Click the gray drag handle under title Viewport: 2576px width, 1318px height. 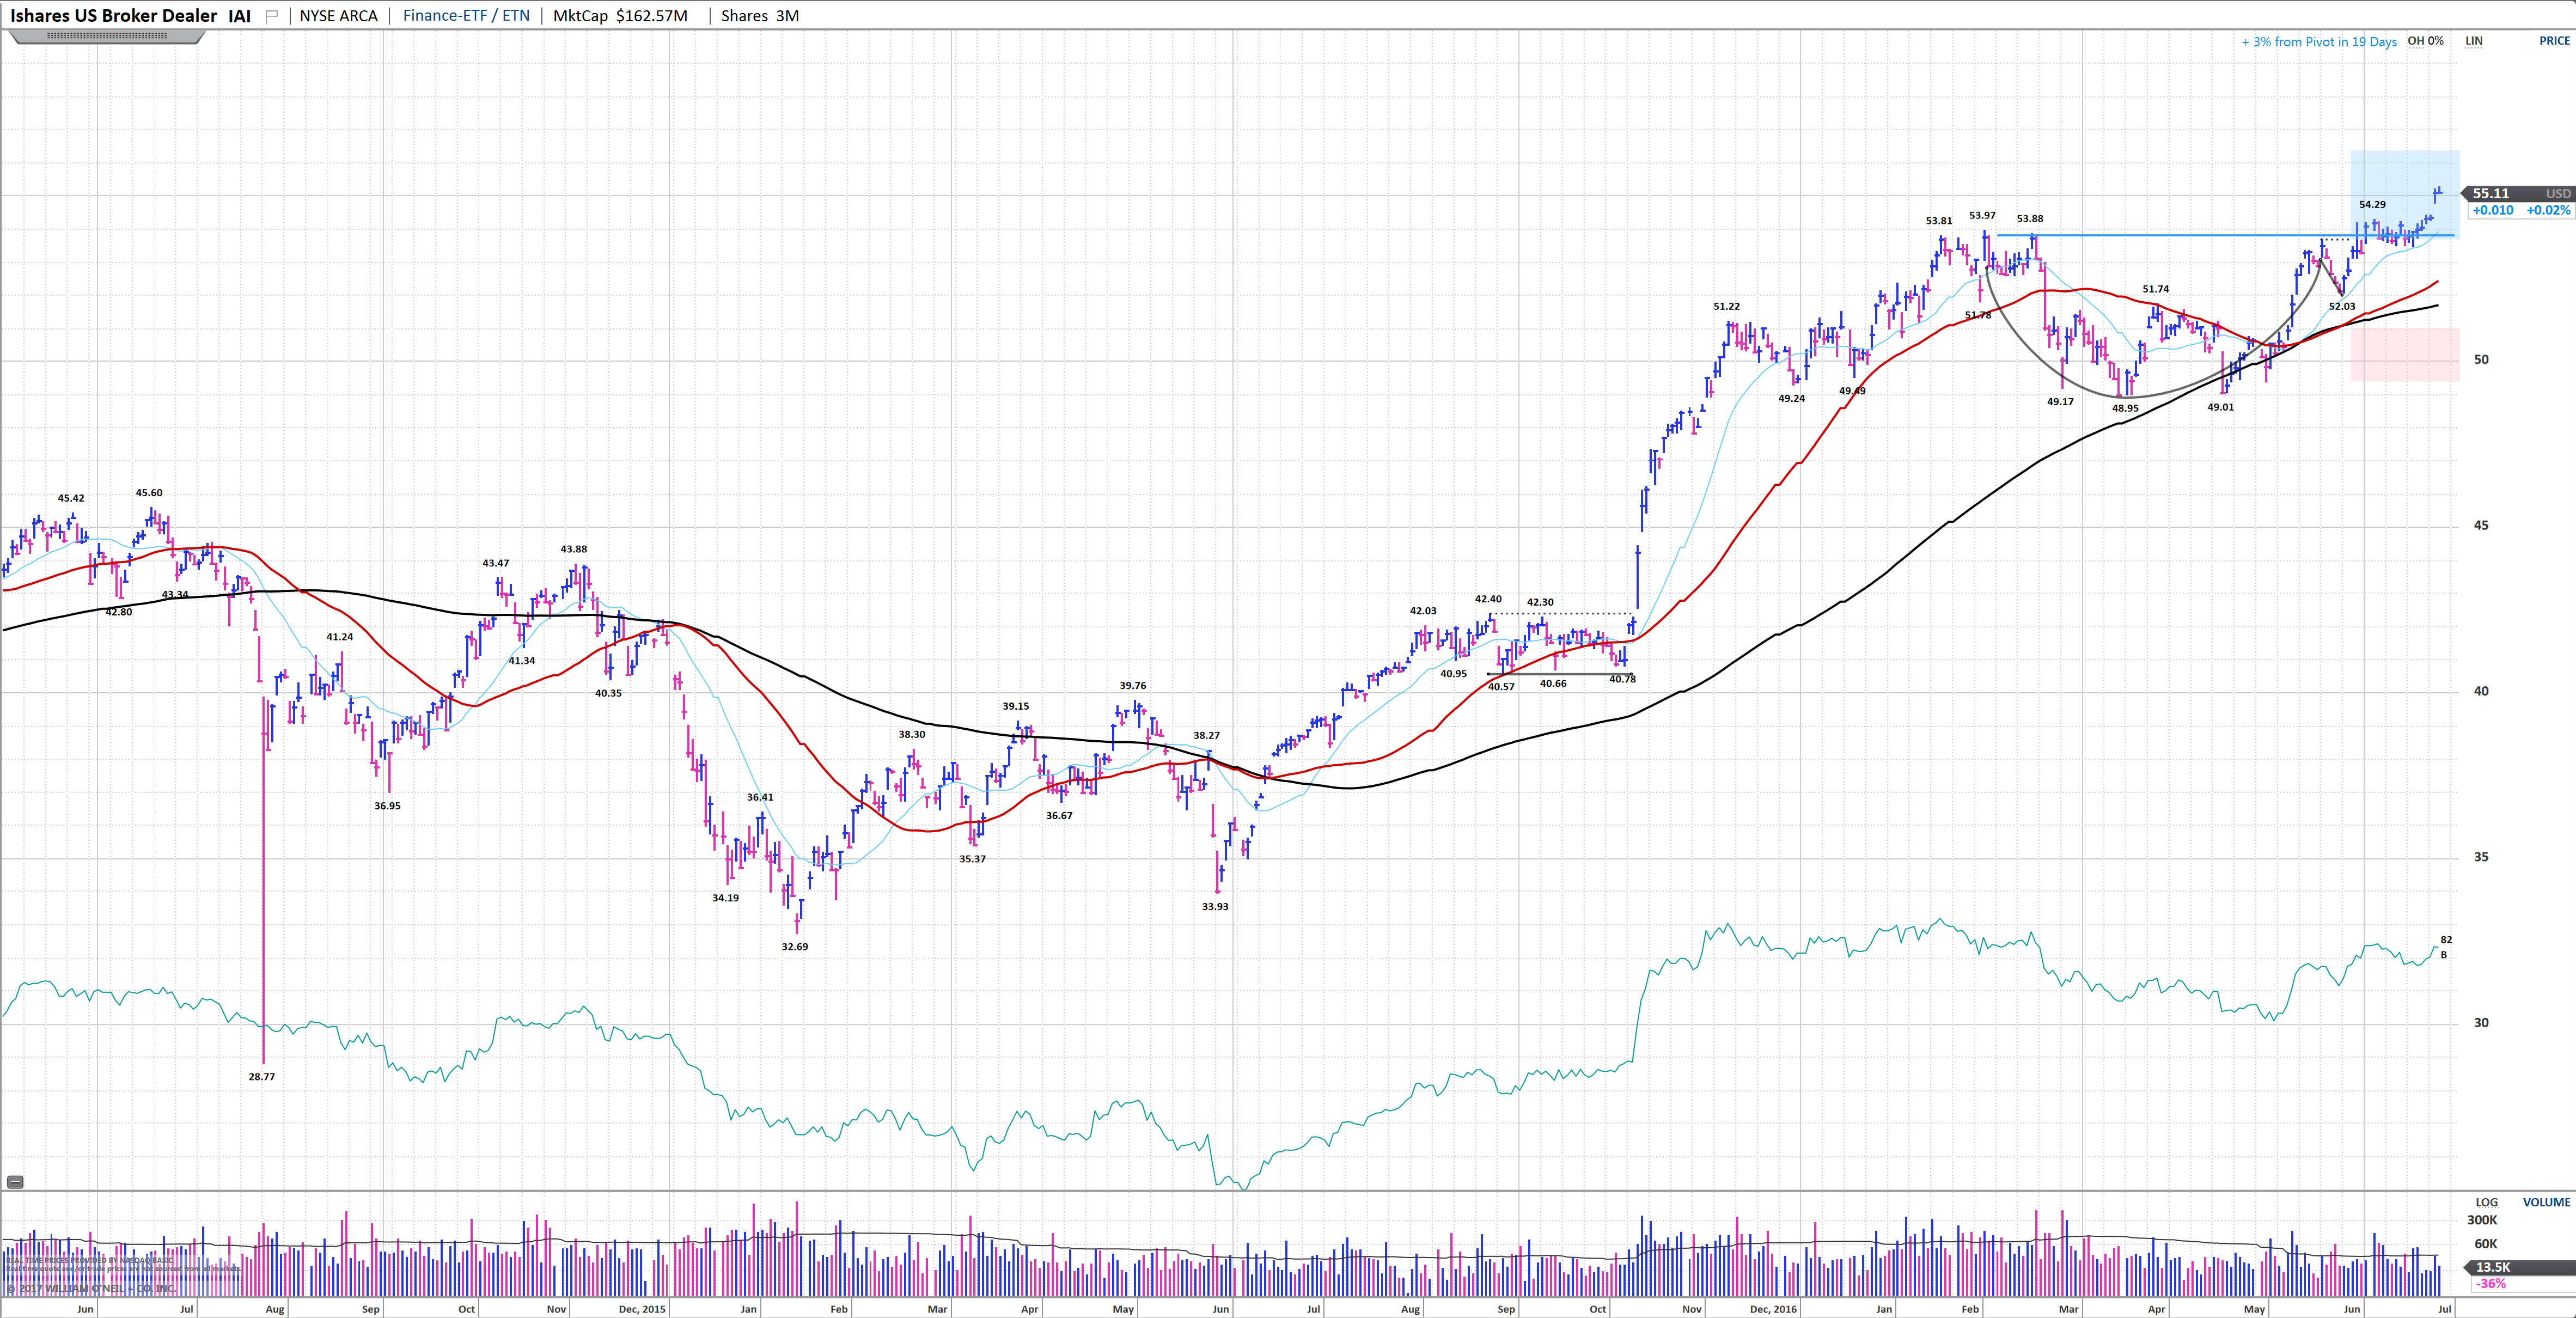coord(107,36)
